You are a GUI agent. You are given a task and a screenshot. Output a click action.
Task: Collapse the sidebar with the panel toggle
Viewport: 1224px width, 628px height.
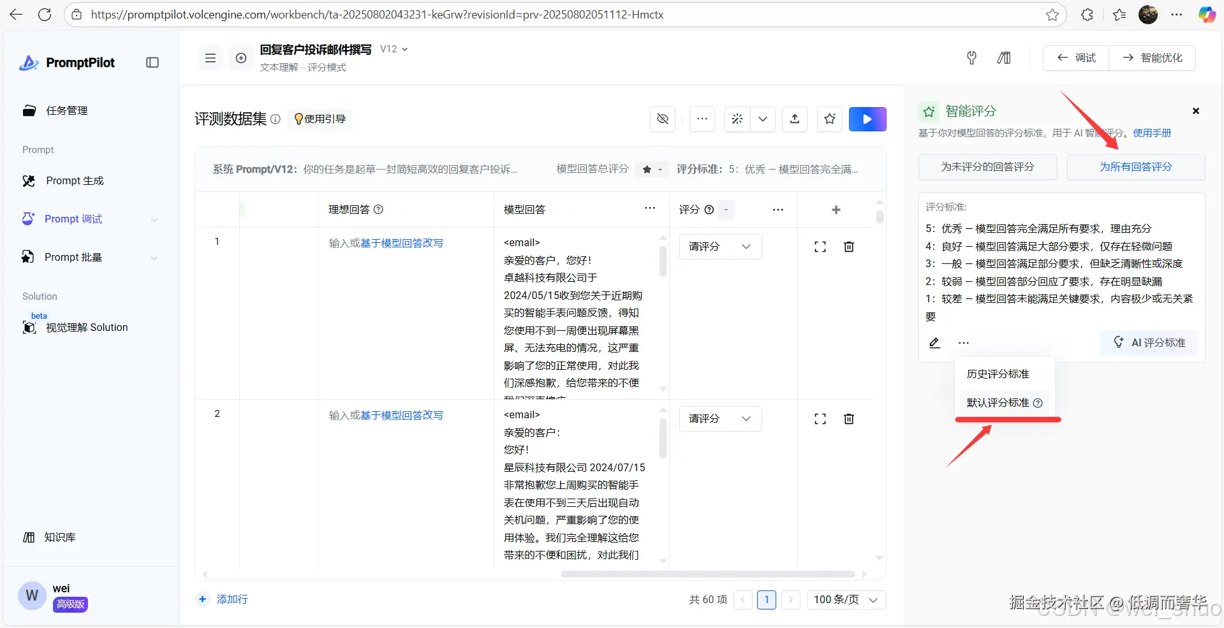pyautogui.click(x=152, y=62)
